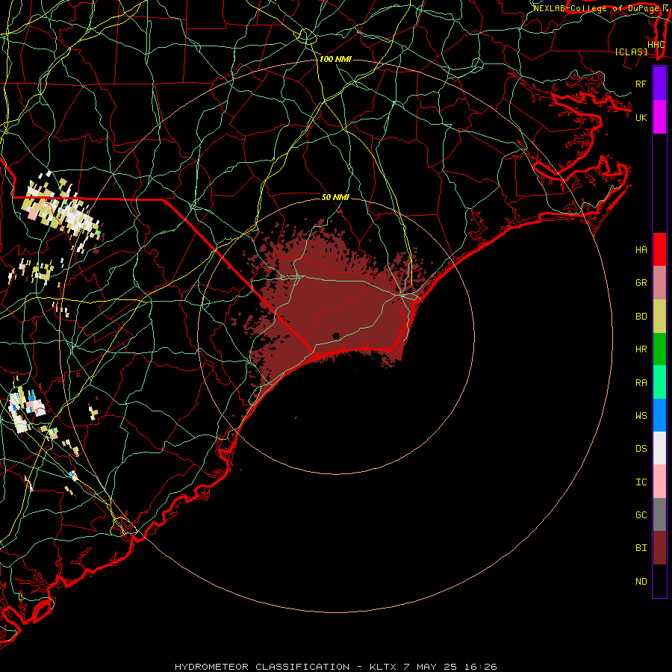Click the BD legend label
Screen dimensions: 672x672
coord(641,317)
